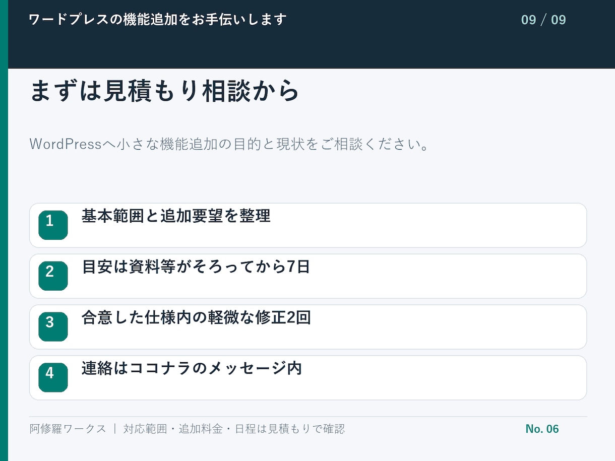Click the heading まずは見積もり相談から
This screenshot has height=461, width=615.
click(x=165, y=91)
